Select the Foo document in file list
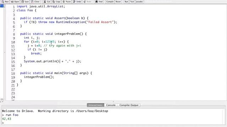This screenshot has width=227, height=127. coord(2,6)
